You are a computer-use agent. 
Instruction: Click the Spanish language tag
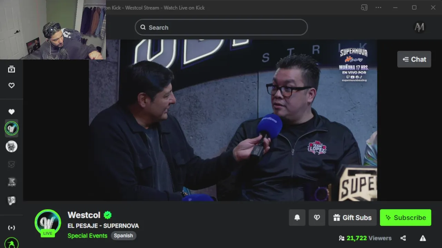click(123, 236)
